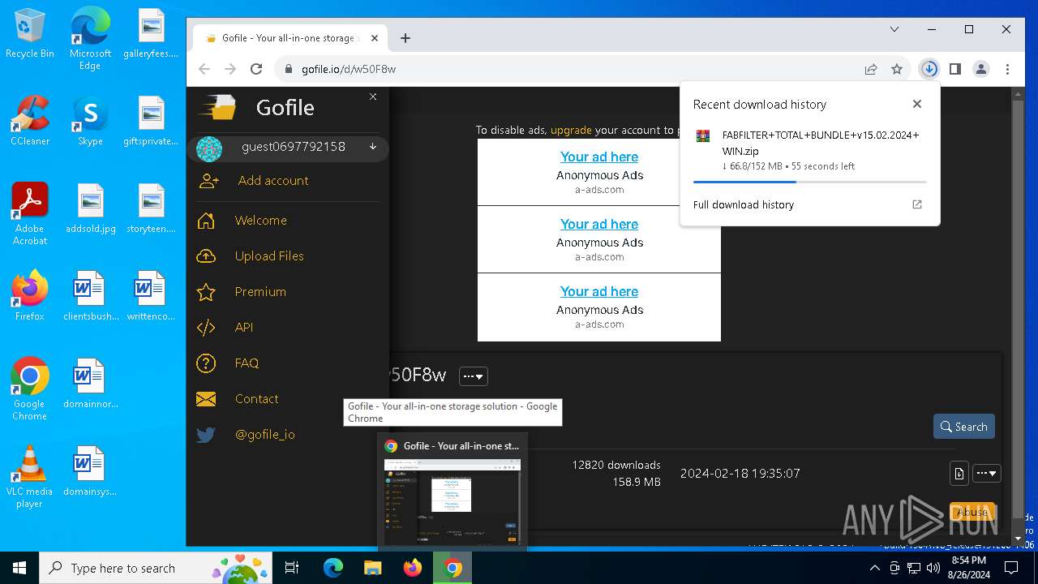1038x584 pixels.
Task: Click the Chrome downloads icon
Action: coord(929,69)
